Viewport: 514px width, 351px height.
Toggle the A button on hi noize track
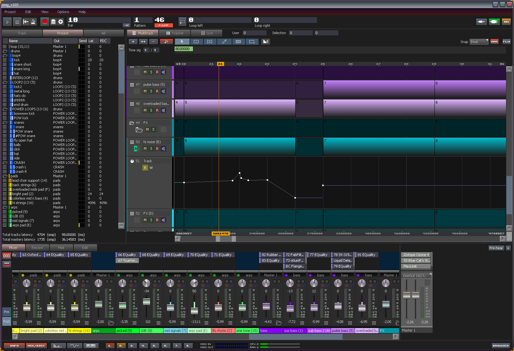pyautogui.click(x=136, y=149)
